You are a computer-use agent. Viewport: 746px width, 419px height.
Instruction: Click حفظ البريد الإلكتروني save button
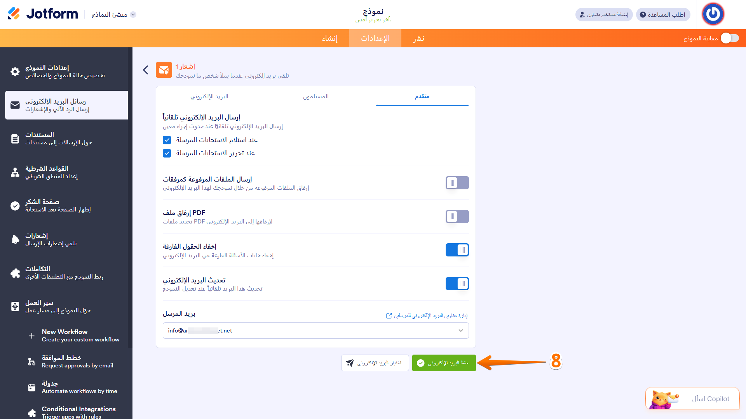[444, 363]
